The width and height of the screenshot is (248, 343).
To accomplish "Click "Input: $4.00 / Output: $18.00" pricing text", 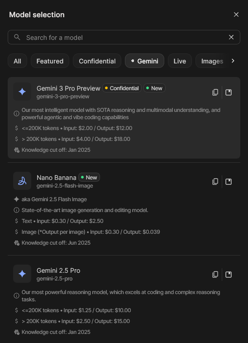I will point(95,139).
